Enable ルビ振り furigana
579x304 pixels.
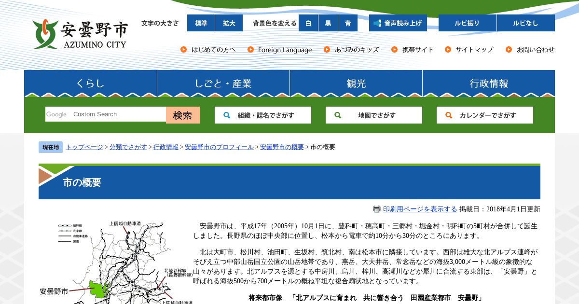[468, 23]
